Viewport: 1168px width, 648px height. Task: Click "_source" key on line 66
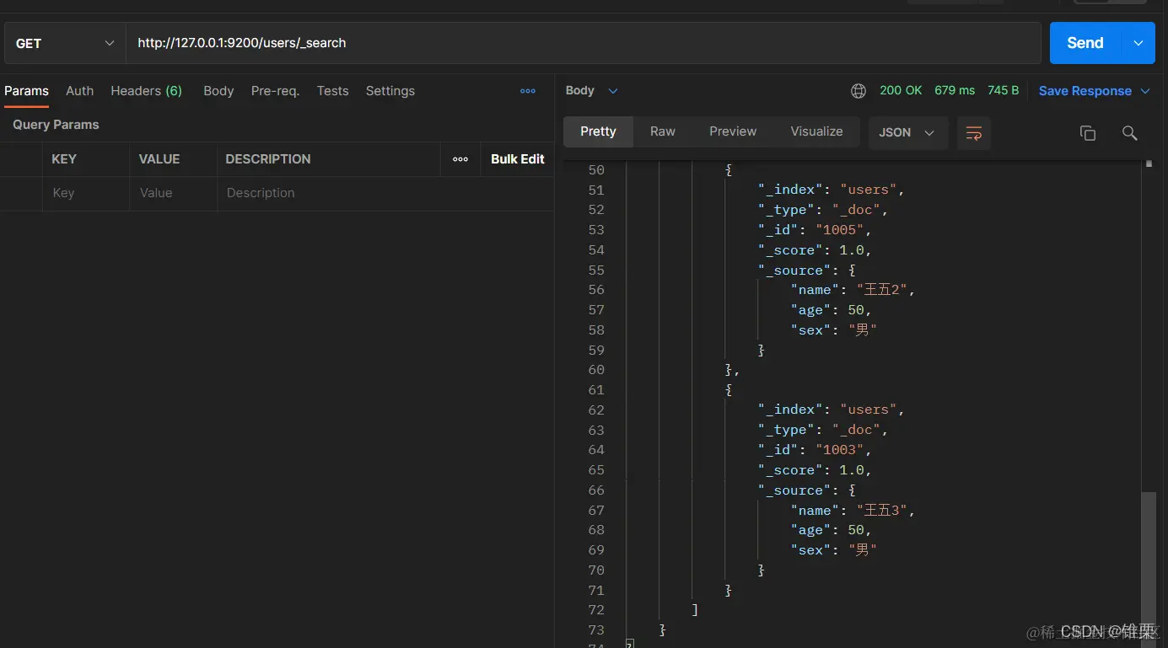tap(794, 490)
